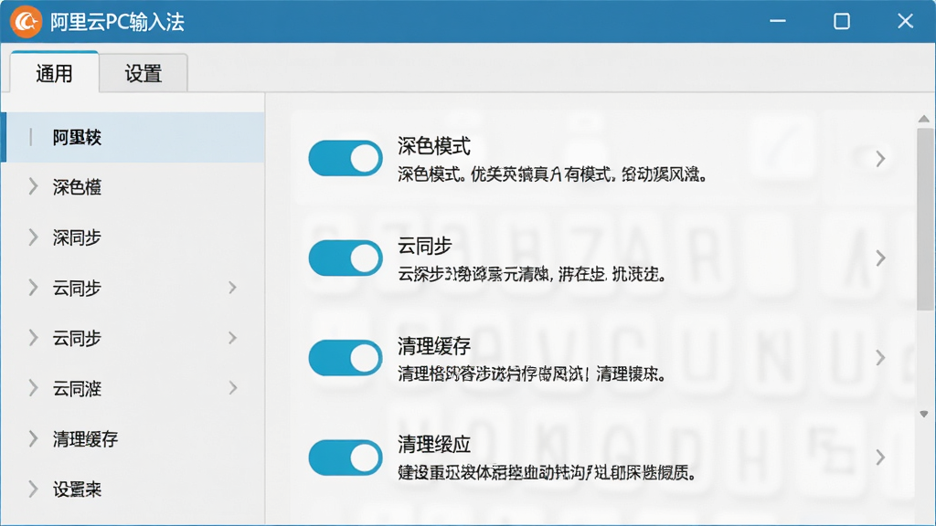The width and height of the screenshot is (936, 526).
Task: Close the 阿里云PC输入法 window
Action: [x=906, y=22]
